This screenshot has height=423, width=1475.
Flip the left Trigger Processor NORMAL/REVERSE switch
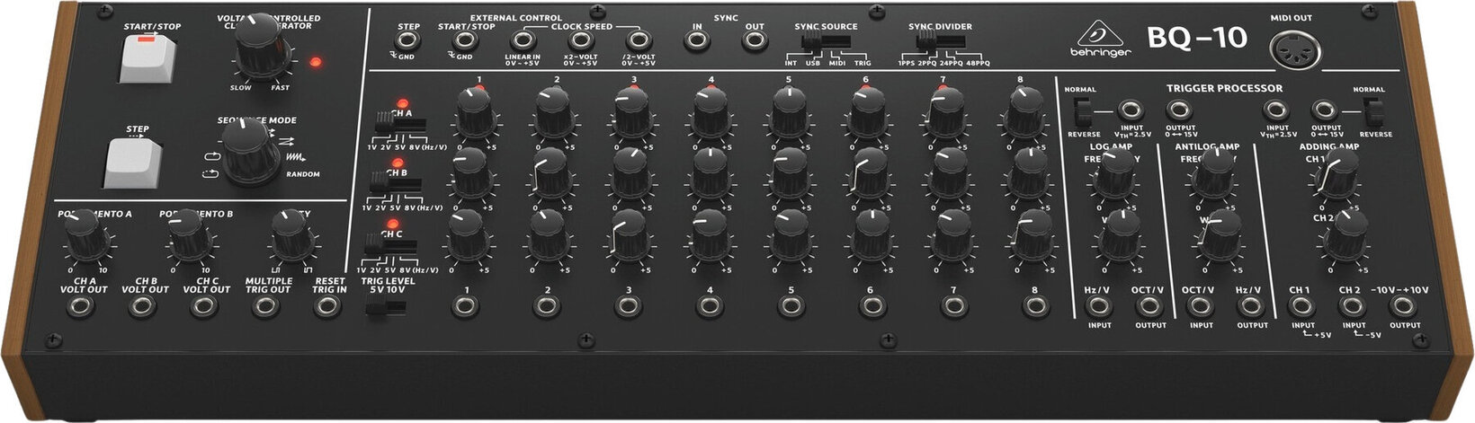tap(1082, 113)
